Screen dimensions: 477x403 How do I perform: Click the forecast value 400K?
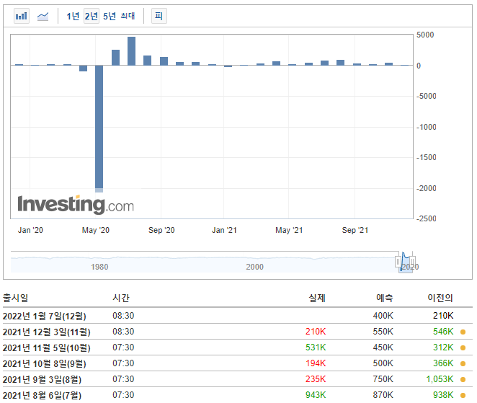[383, 316]
